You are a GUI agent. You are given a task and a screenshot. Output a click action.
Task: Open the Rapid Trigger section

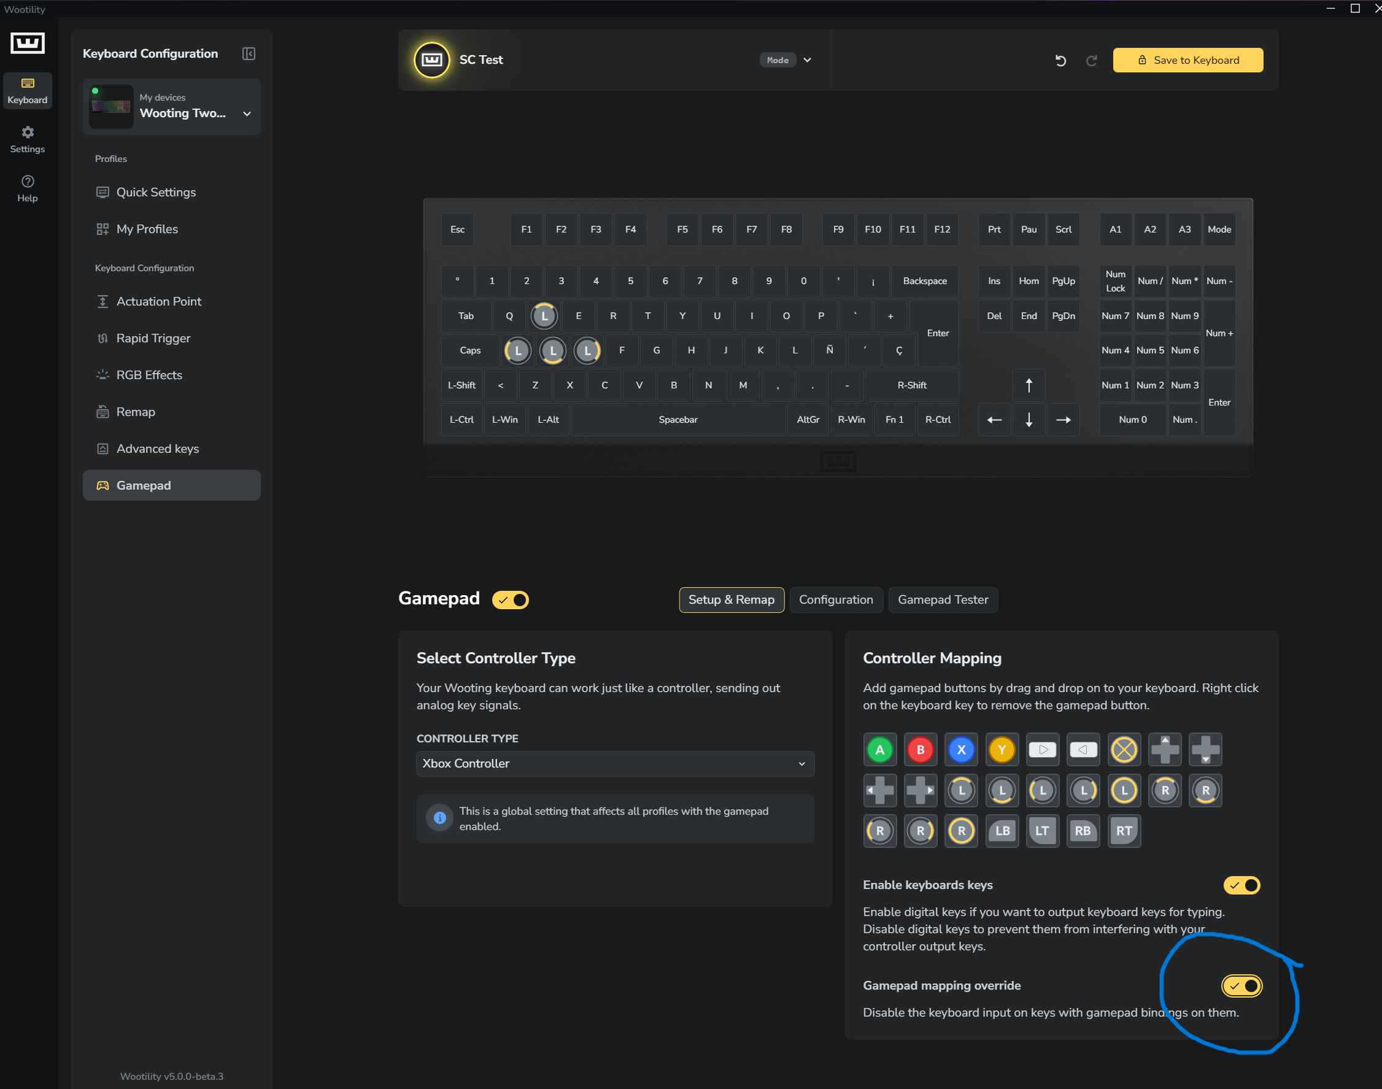click(x=153, y=339)
